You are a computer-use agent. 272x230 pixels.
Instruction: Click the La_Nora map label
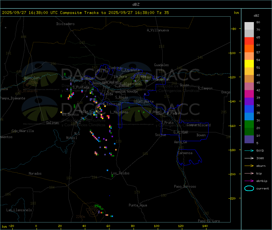pyautogui.click(x=120, y=76)
